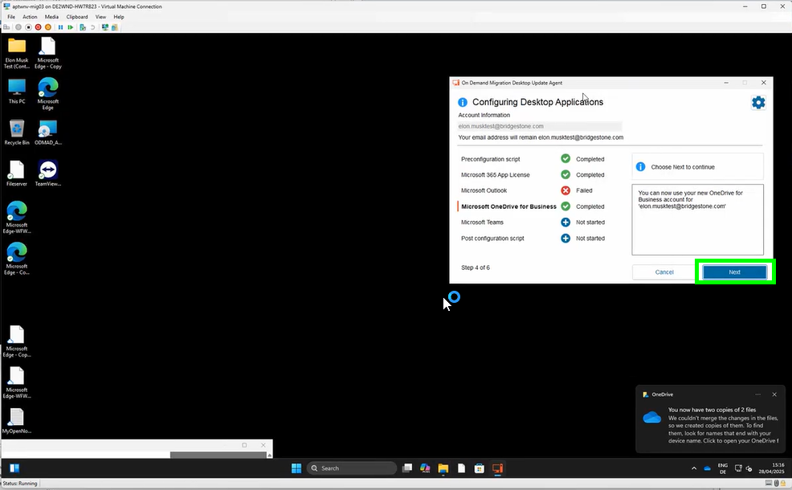This screenshot has height=490, width=792.
Task: Open the Media menu
Action: pyautogui.click(x=51, y=17)
